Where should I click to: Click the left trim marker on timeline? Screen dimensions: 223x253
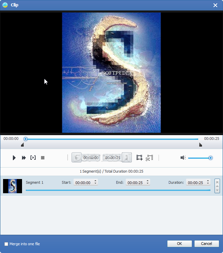(22, 145)
